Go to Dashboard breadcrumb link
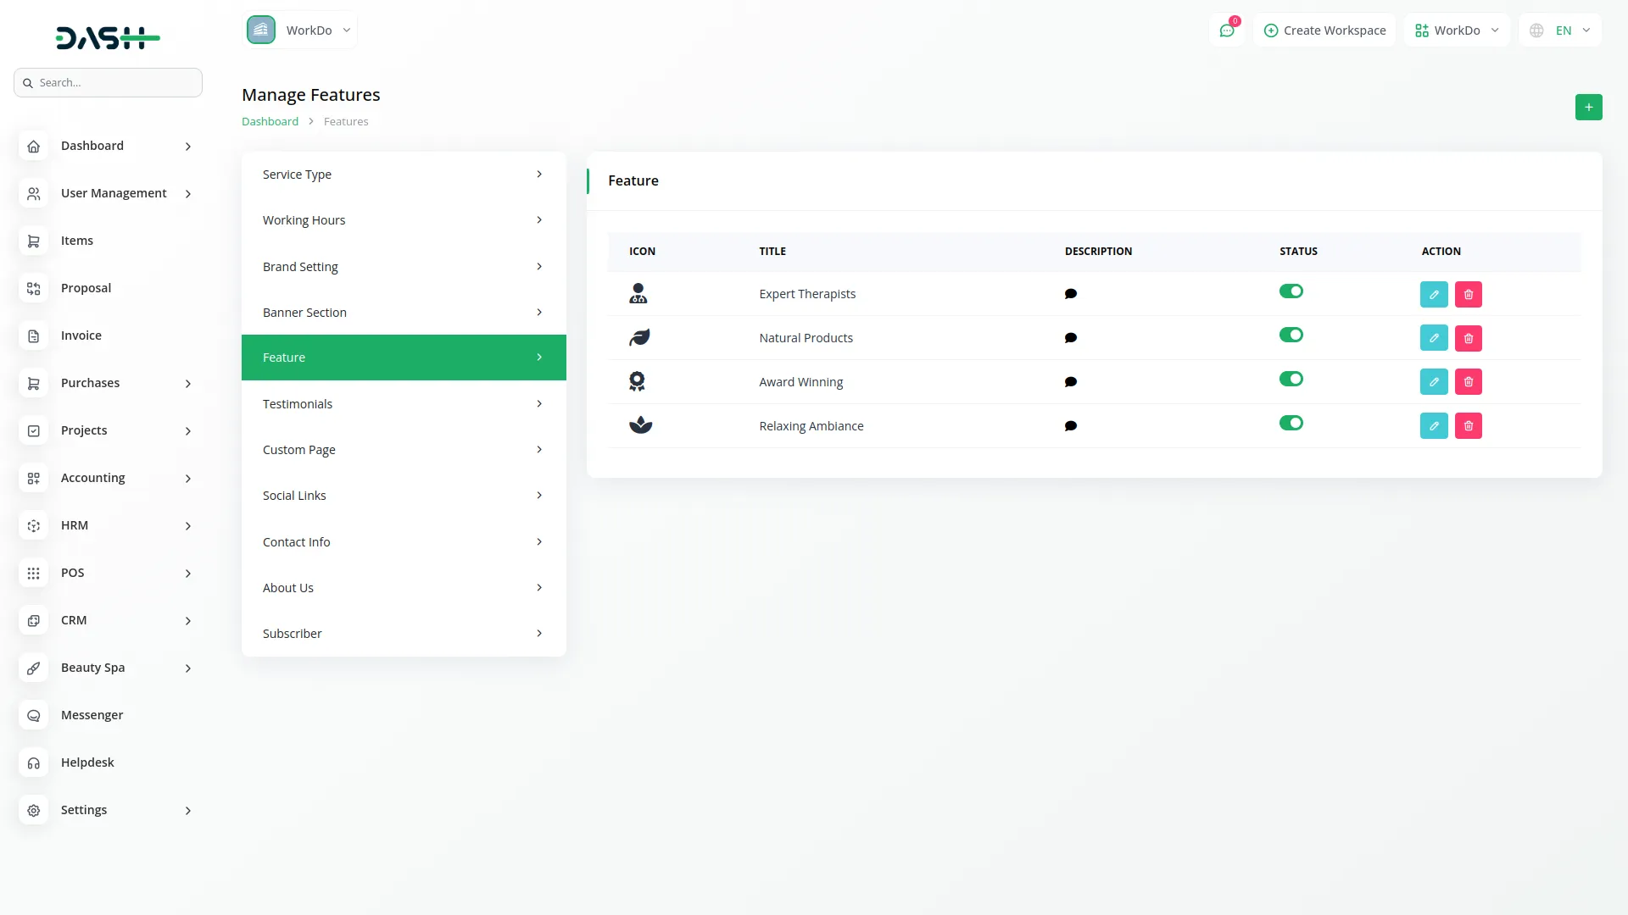The width and height of the screenshot is (1628, 915). click(x=270, y=122)
